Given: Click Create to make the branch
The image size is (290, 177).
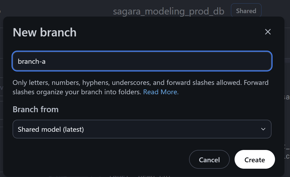Looking at the screenshot, I should tap(254, 160).
